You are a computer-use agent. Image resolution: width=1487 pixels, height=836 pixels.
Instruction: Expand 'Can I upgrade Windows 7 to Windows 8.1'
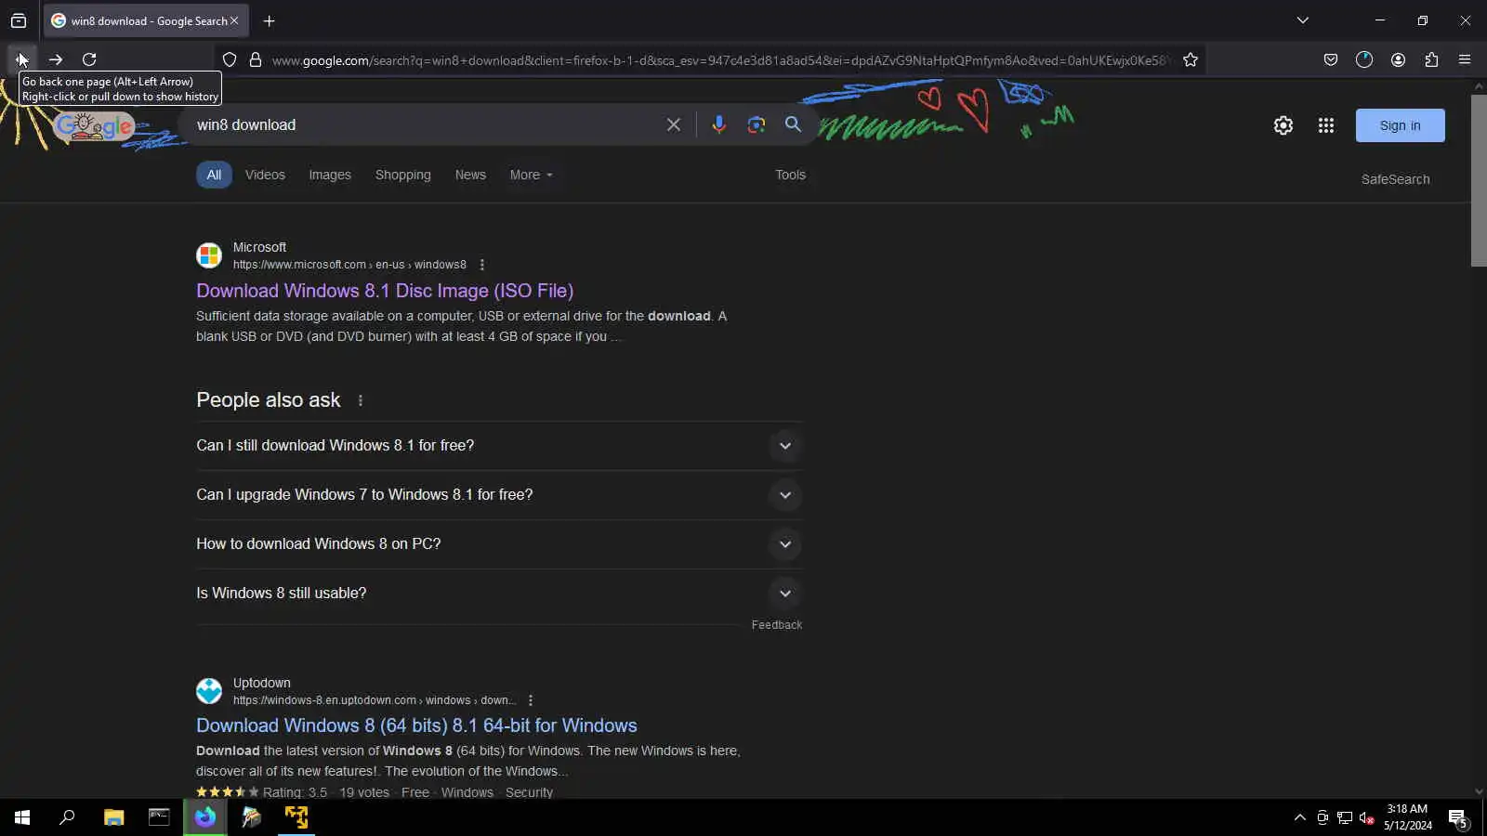click(x=499, y=495)
